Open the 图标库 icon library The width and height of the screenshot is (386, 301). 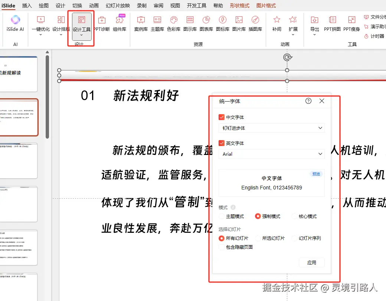coord(222,24)
